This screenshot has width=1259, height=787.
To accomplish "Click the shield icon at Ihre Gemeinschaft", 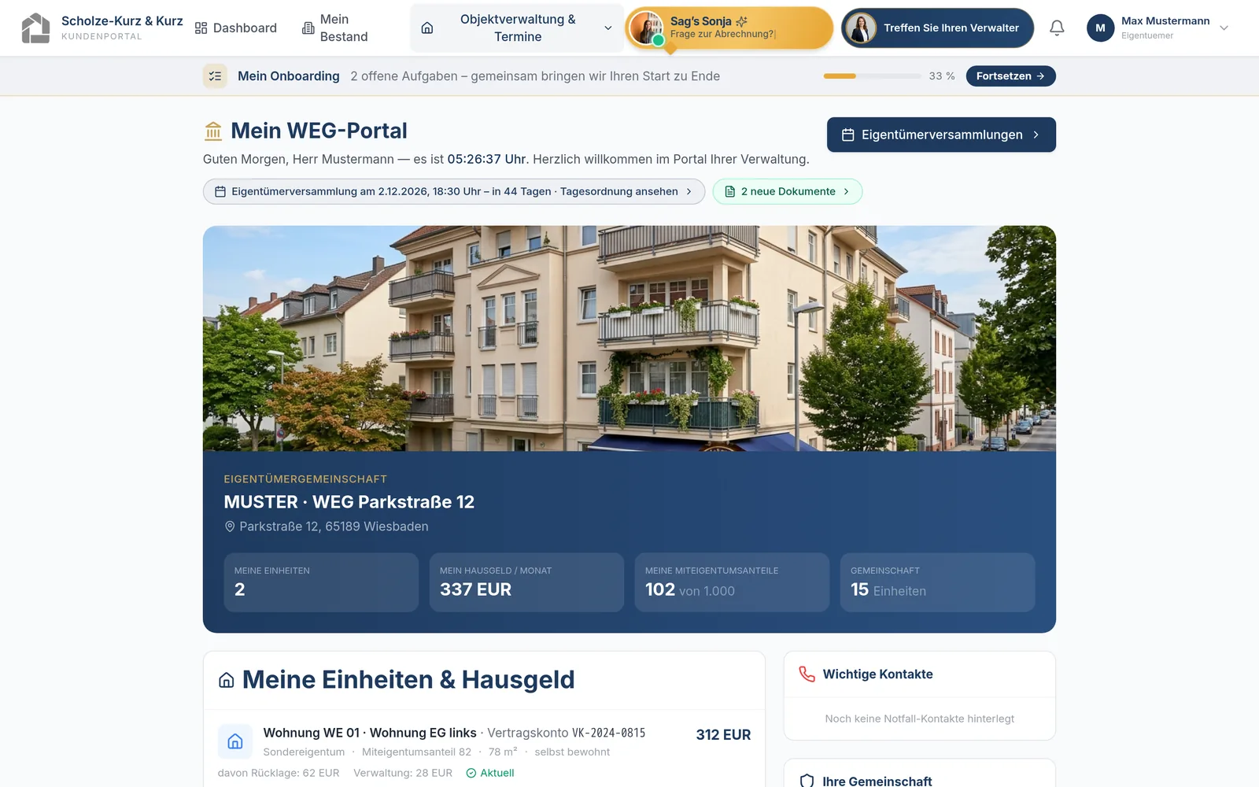I will (x=807, y=781).
